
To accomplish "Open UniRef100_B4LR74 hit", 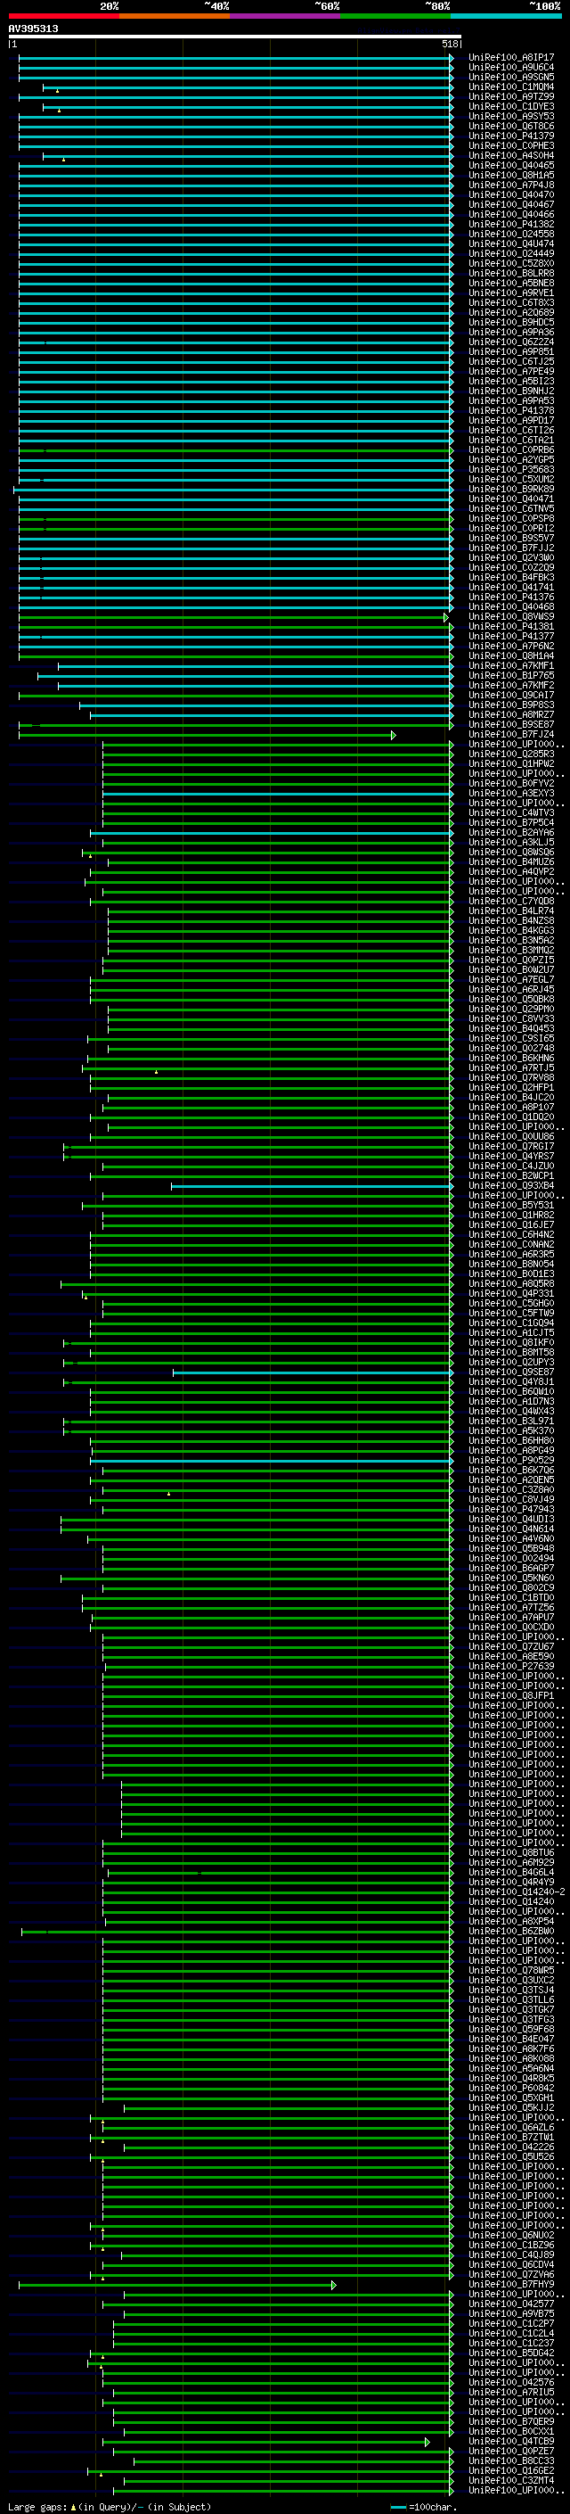I will point(511,911).
